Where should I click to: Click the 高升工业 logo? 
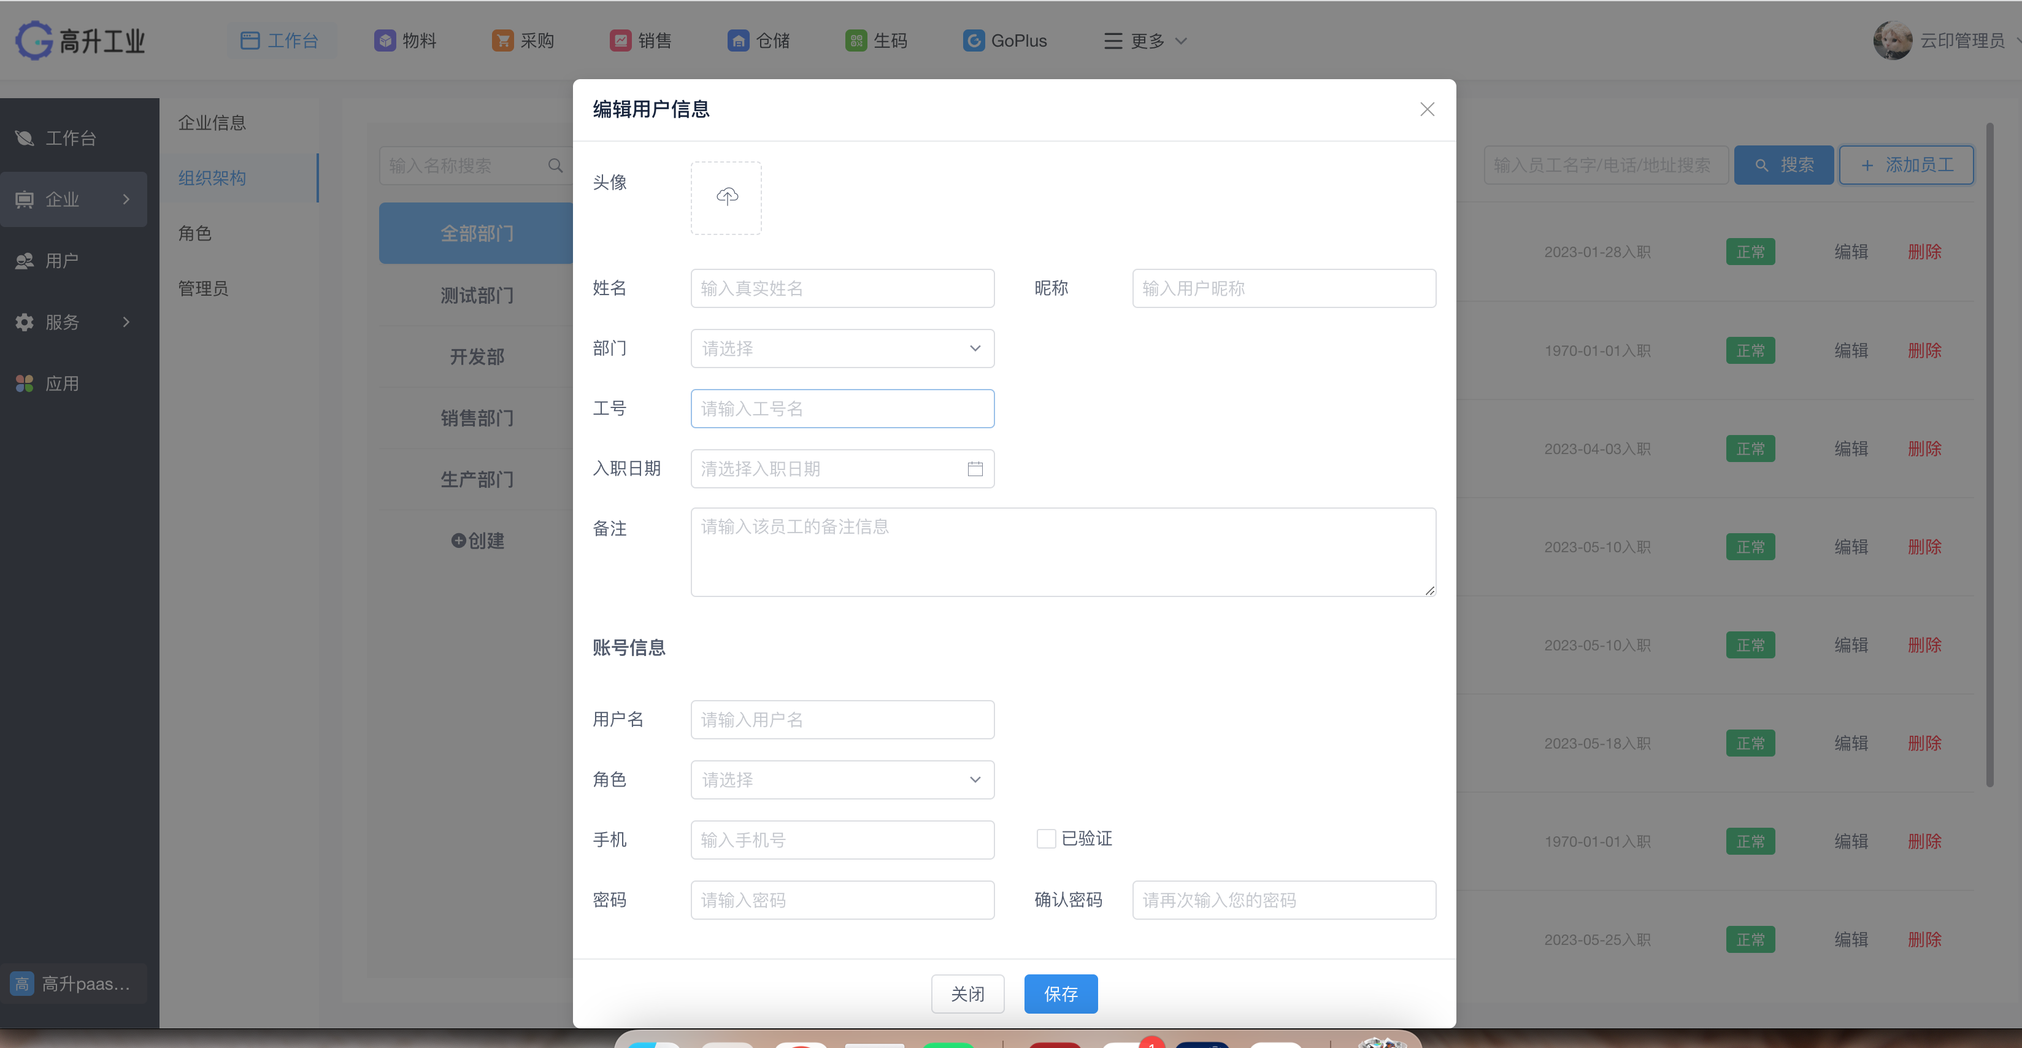tap(80, 41)
